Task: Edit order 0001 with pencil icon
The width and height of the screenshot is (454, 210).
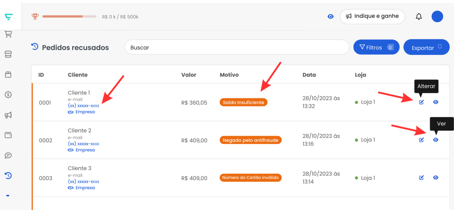Action: click(x=422, y=102)
